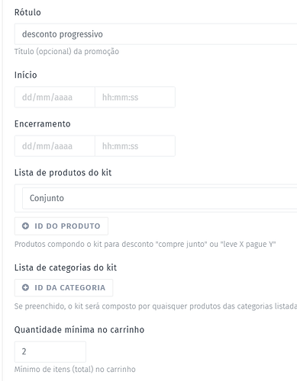Click the Lista de produtos do kit label
The image size is (297, 381).
coord(63,173)
